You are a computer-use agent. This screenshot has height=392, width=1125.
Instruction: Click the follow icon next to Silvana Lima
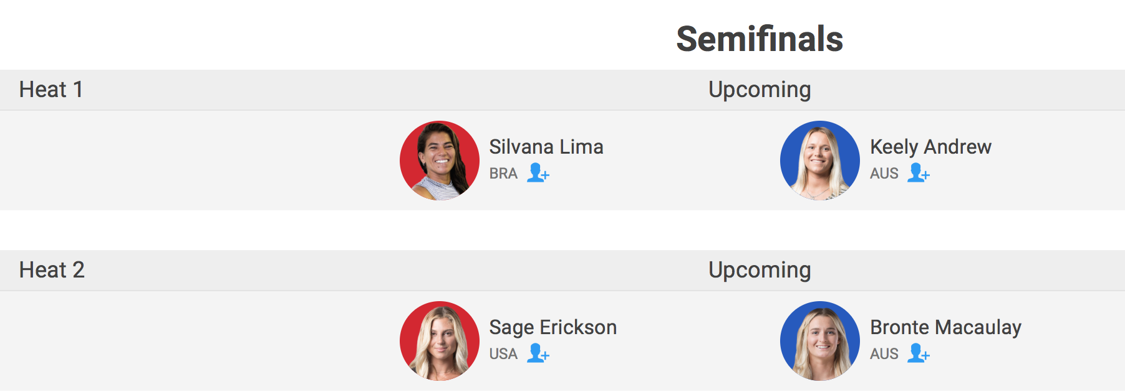538,172
